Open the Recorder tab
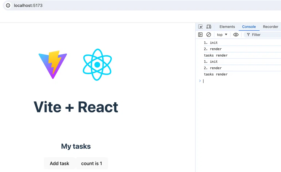Image resolution: width=281 pixels, height=172 pixels. 270,27
